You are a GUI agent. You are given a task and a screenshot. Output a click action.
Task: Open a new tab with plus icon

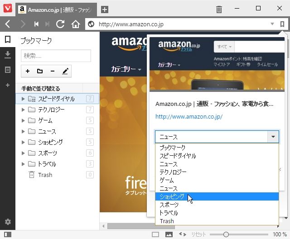pyautogui.click(x=105, y=10)
